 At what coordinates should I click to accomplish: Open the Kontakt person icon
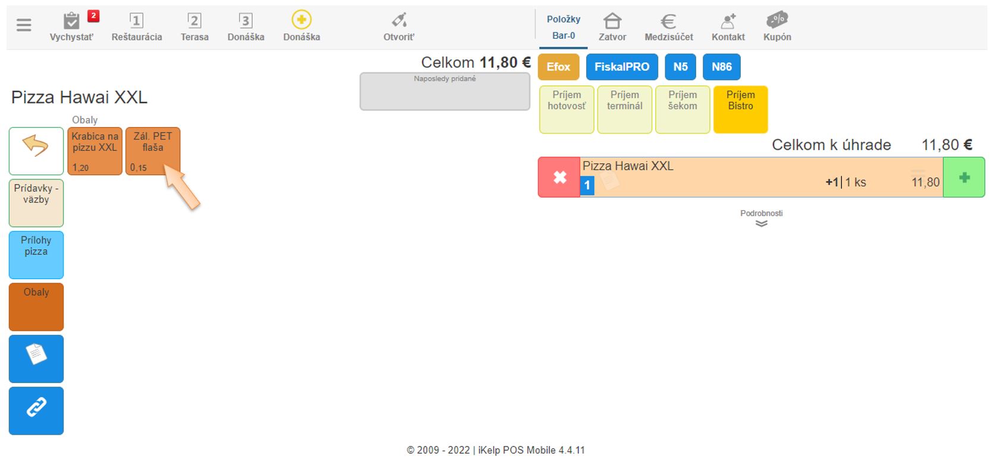coord(728,22)
